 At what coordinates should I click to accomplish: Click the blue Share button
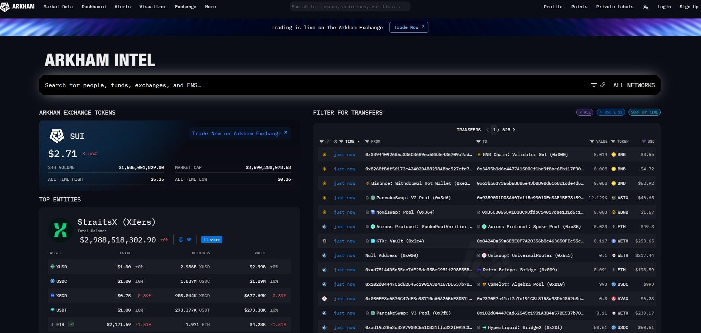[212, 239]
